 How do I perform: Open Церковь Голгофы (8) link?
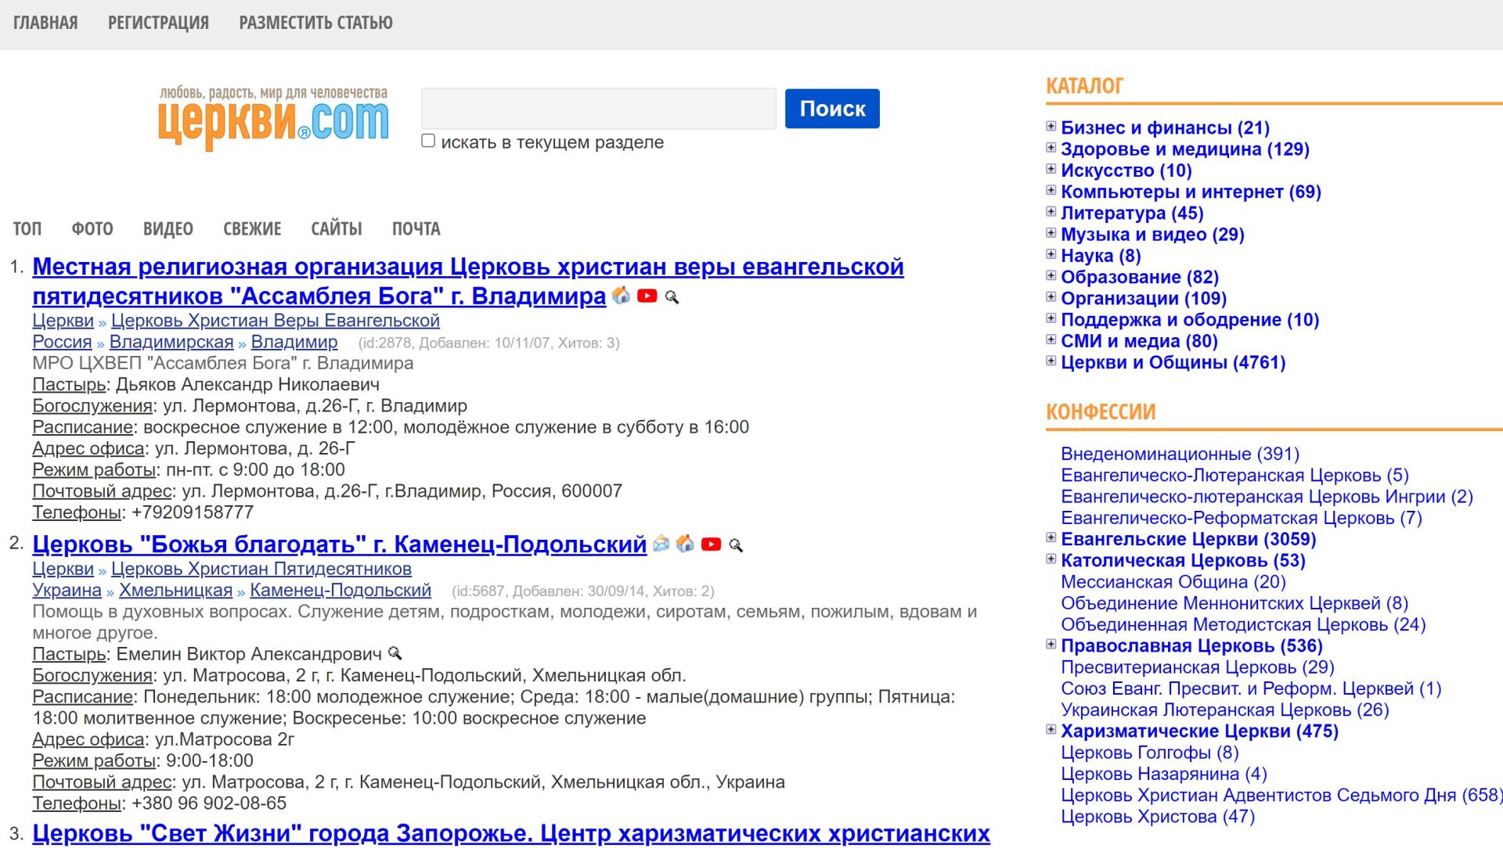click(1150, 753)
